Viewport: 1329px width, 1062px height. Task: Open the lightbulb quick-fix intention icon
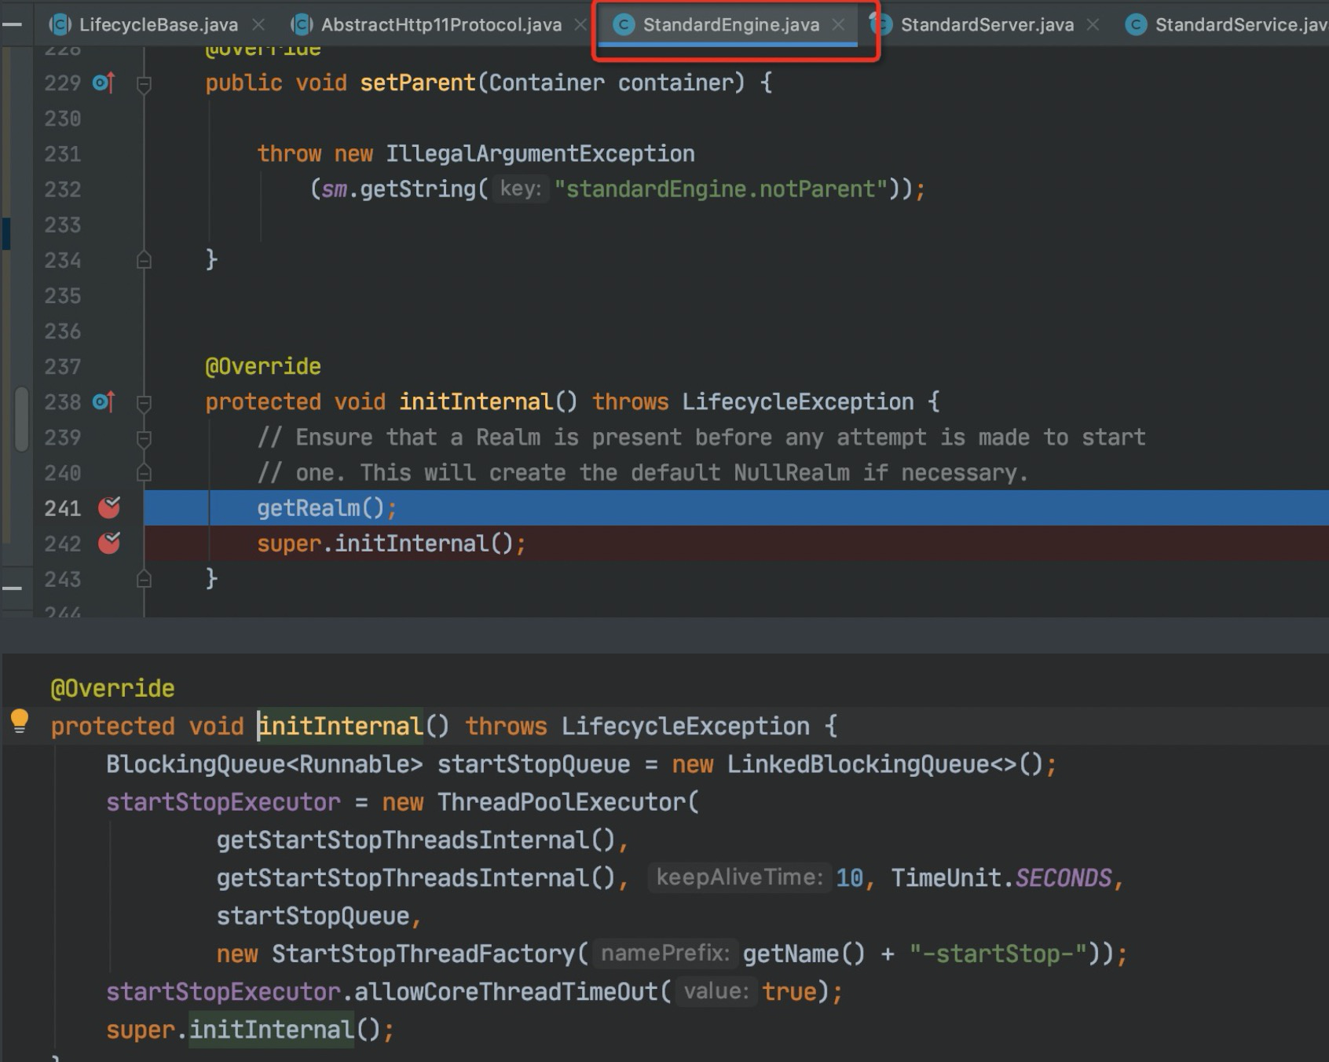20,721
